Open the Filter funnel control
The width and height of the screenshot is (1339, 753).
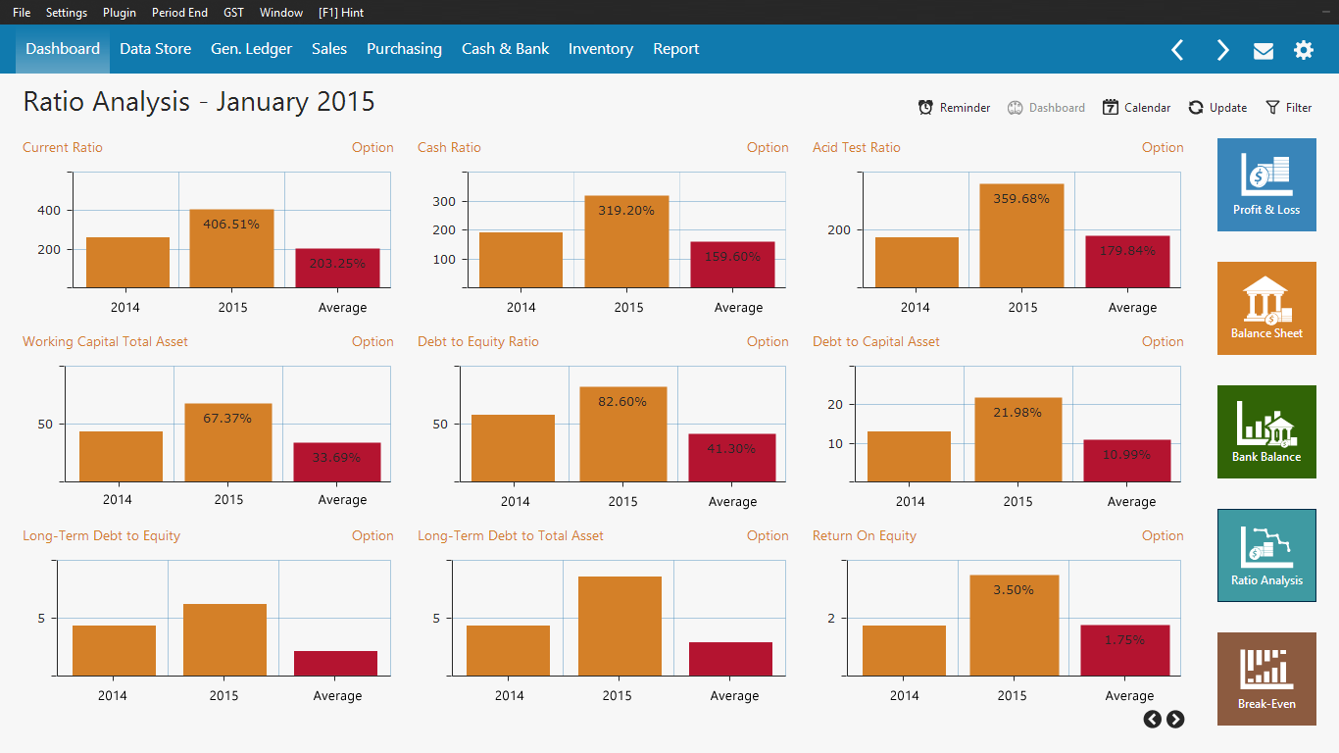point(1289,108)
